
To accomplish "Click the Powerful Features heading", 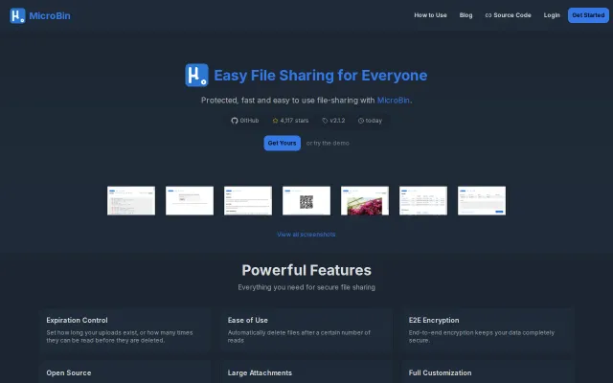I will pyautogui.click(x=306, y=270).
